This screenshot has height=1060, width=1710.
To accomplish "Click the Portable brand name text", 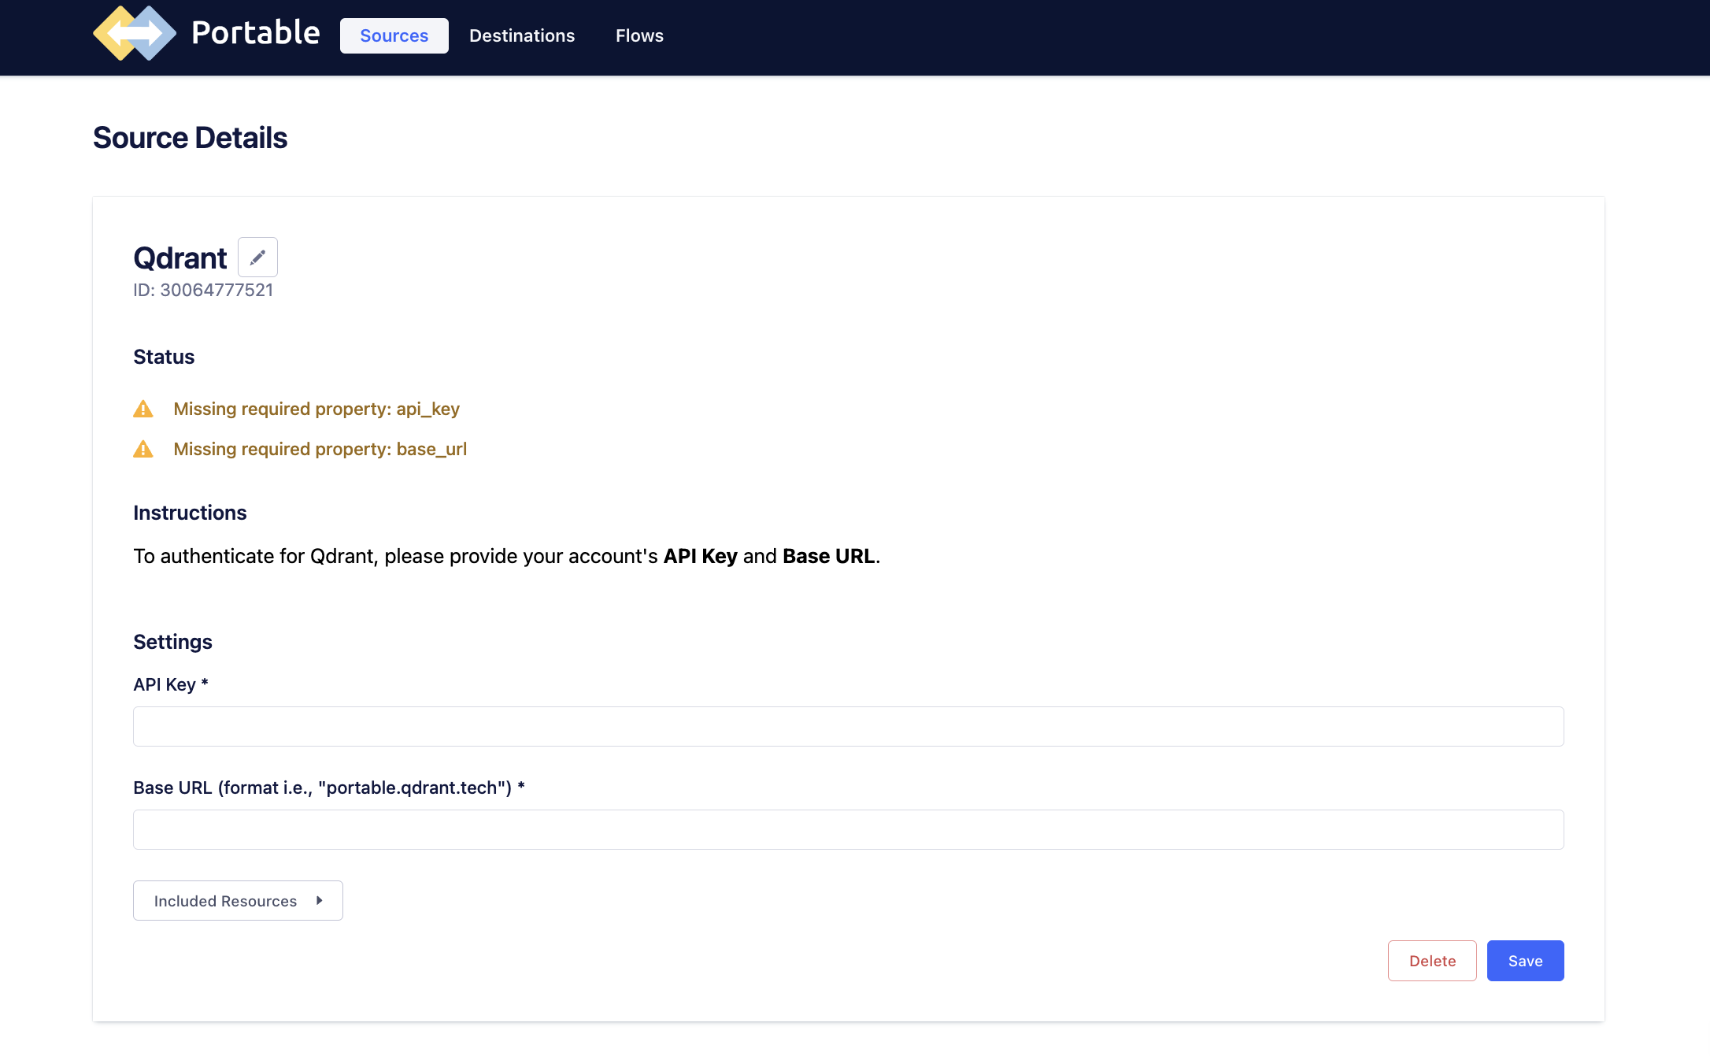I will [256, 33].
